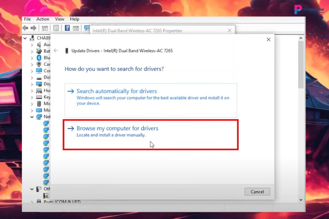This screenshot has height=219, width=329.
Task: Click the blue Help question mark icon
Action: (66, 28)
